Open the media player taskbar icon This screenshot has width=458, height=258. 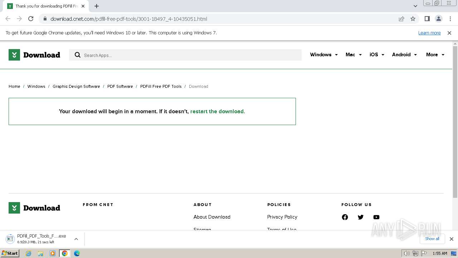[x=53, y=253]
